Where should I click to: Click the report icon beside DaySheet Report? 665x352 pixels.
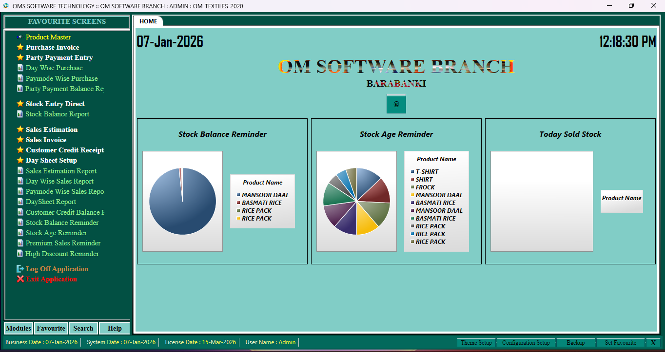point(20,202)
